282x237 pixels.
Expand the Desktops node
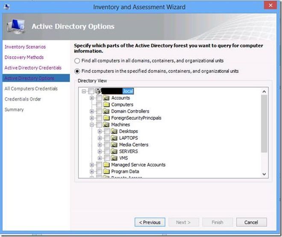pyautogui.click(x=100, y=131)
